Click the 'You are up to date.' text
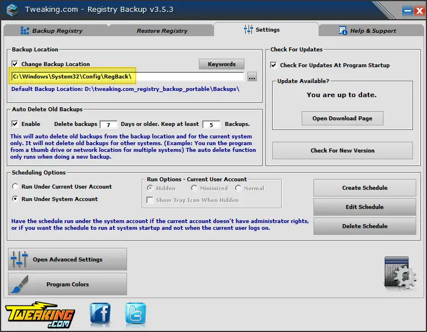 click(342, 95)
